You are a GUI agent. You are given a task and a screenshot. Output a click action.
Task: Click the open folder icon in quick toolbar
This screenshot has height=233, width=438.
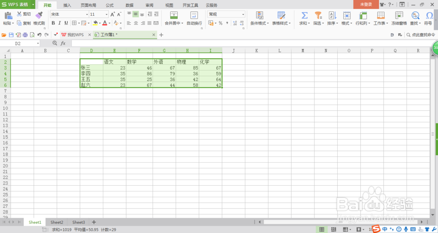(4, 35)
